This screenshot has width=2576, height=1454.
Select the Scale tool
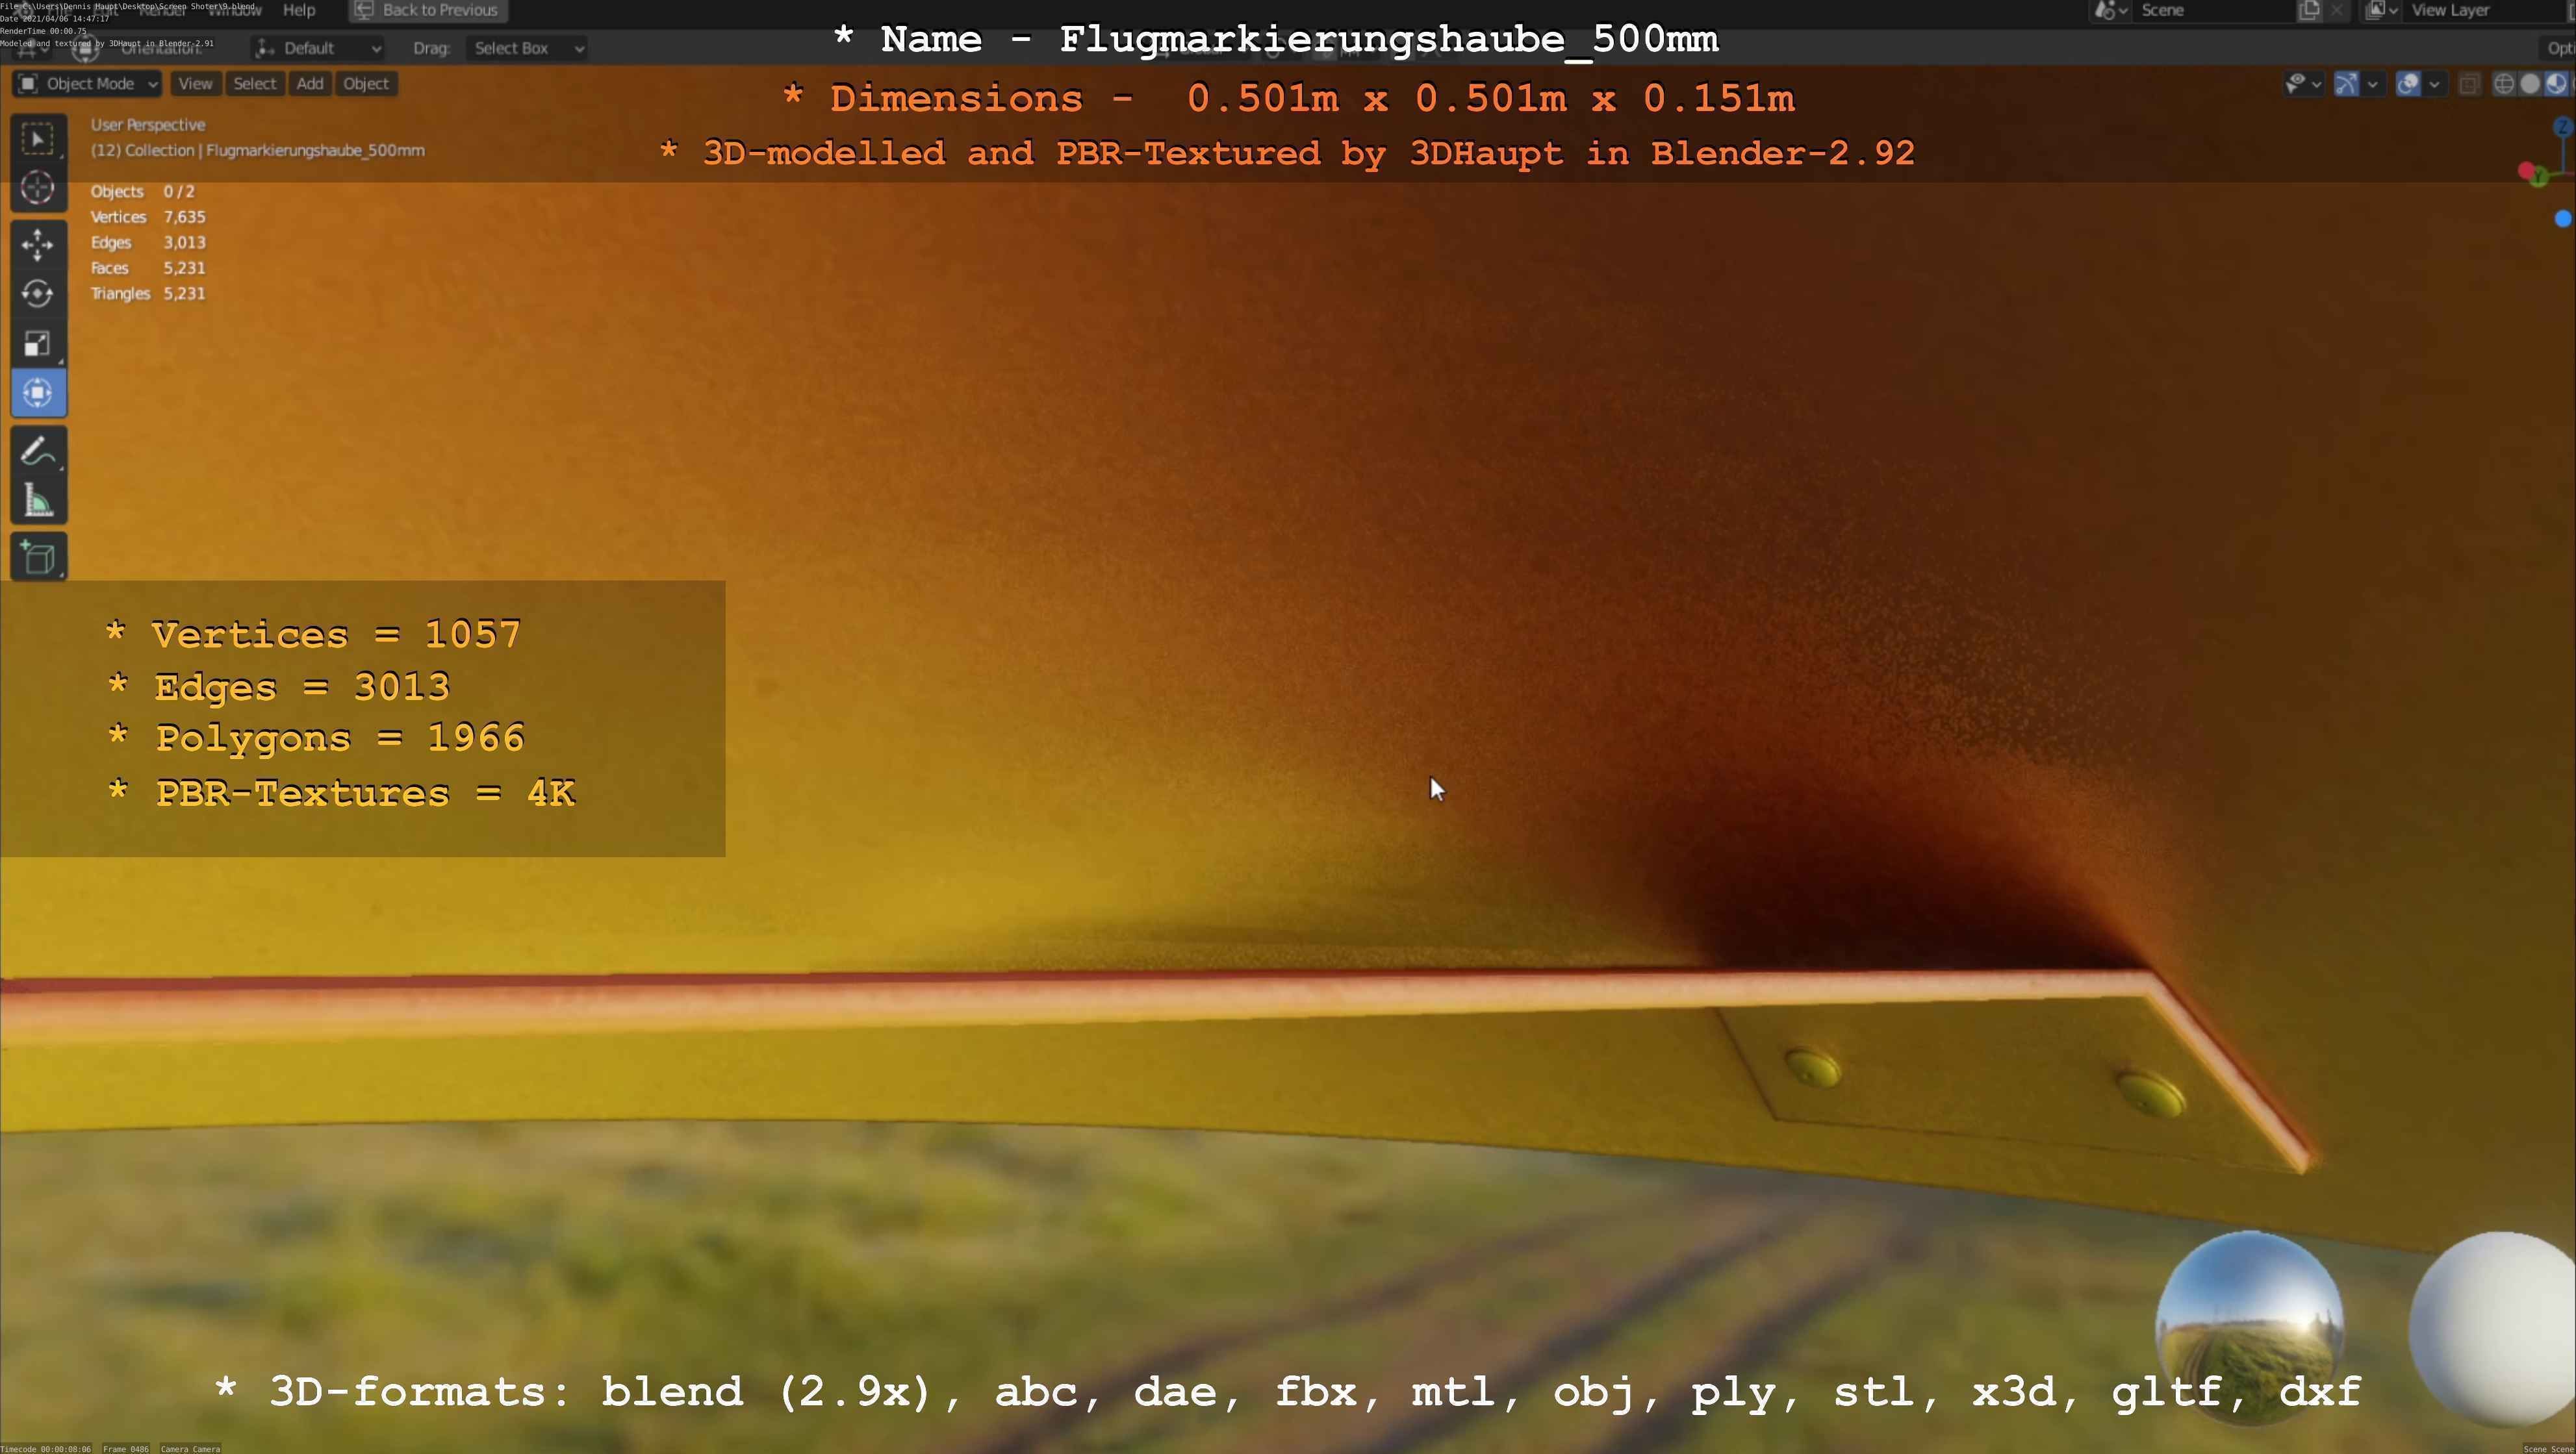pos(38,344)
